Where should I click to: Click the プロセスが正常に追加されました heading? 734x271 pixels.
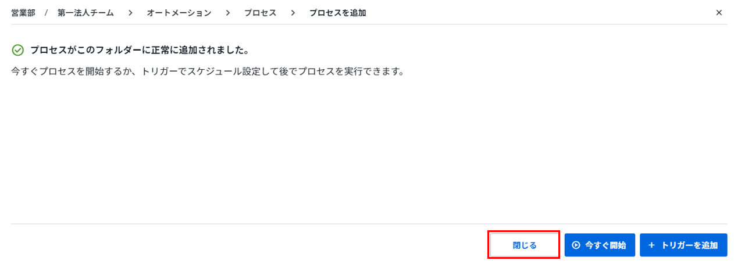(140, 51)
